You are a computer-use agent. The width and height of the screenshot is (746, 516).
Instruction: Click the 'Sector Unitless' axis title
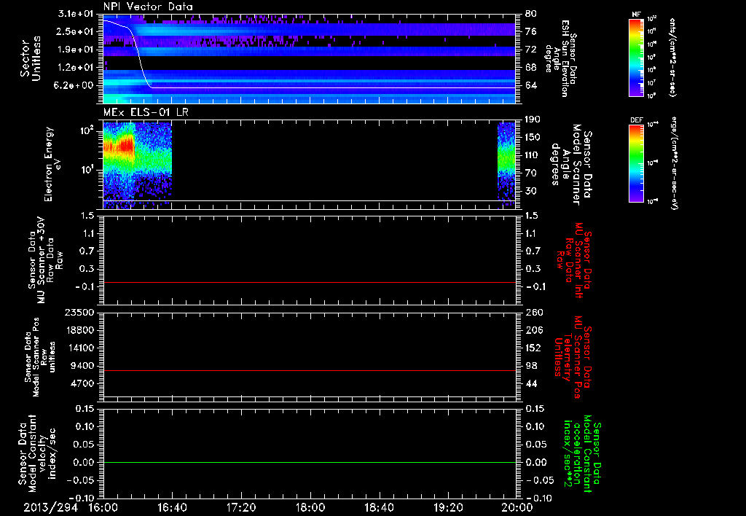click(x=31, y=58)
